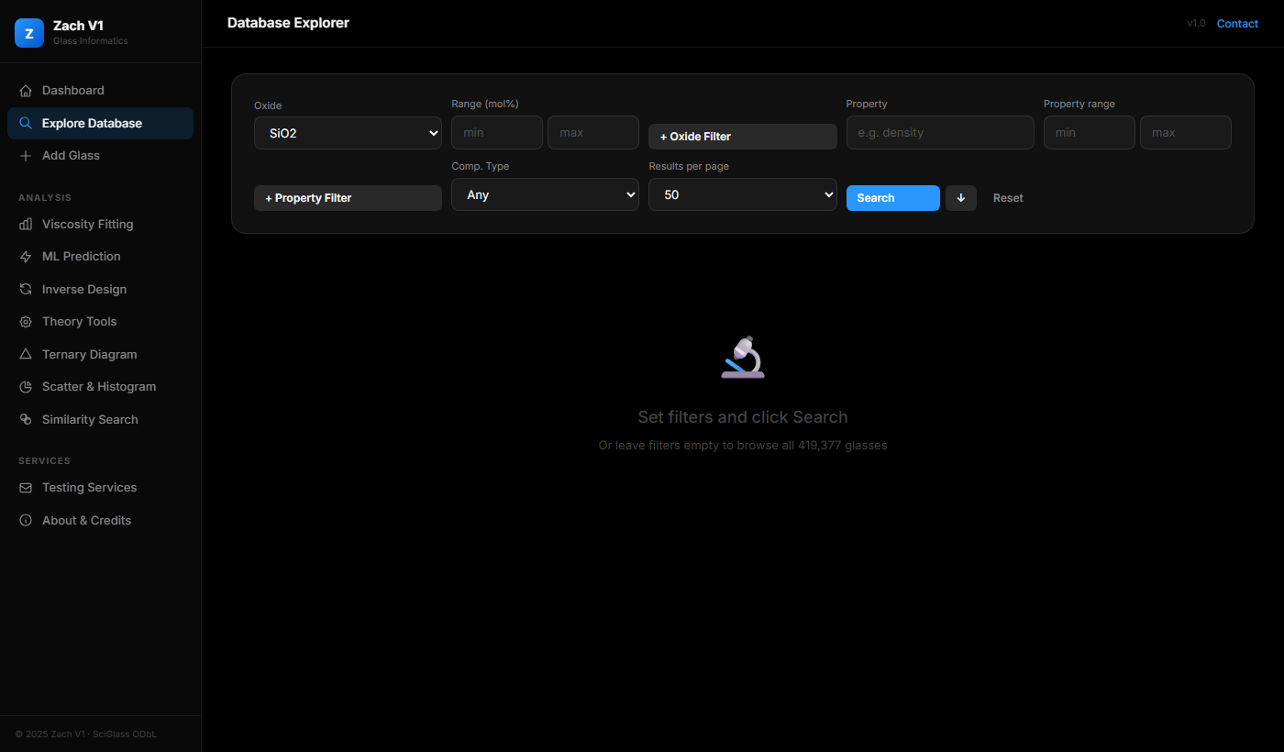
Task: Click the ML Prediction lightning icon
Action: click(x=26, y=257)
